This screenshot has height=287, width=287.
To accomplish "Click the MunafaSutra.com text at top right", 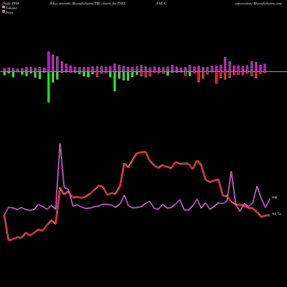I will coord(267,3).
